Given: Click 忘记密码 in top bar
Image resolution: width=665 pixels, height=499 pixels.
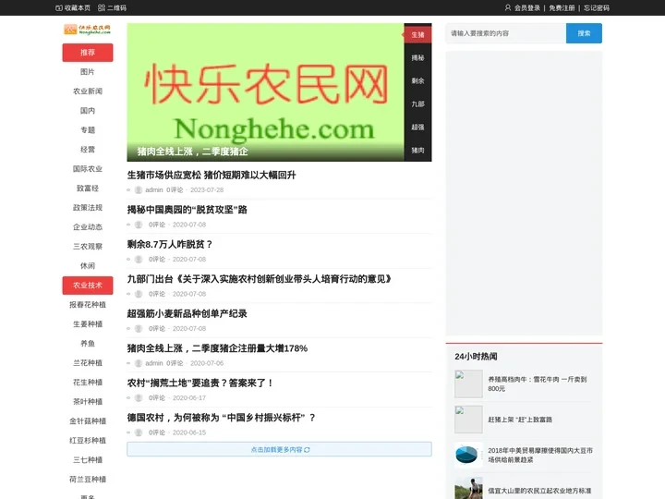Looking at the screenshot, I should tap(597, 7).
